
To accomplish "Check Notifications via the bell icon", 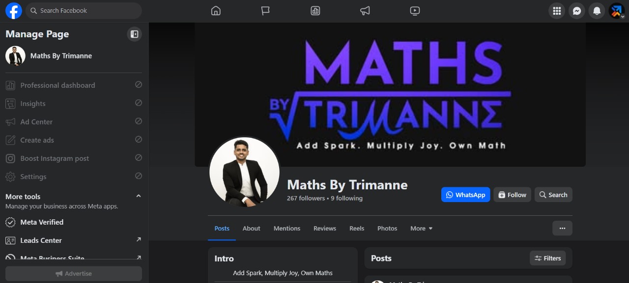I will (597, 10).
